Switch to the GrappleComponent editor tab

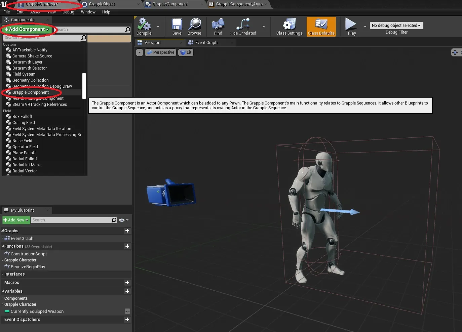pos(170,4)
